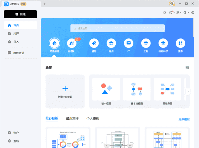The image size is (199, 148).
Task: Choose the IT diagram category
Action: 128,43
